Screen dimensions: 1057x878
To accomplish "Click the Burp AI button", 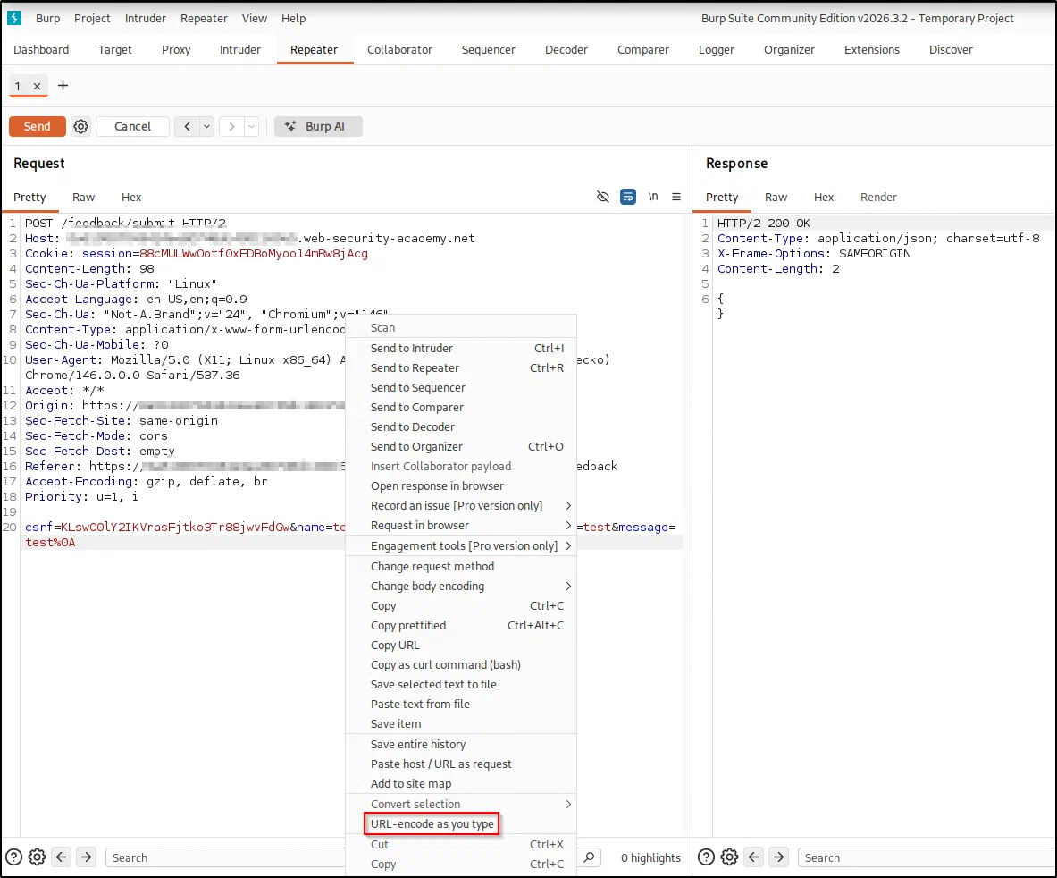I will (318, 126).
